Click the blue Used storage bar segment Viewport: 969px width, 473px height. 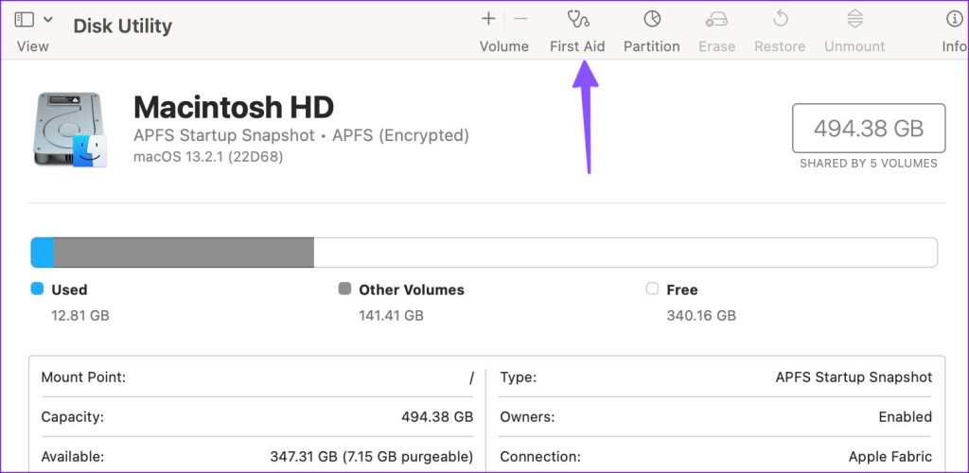pos(43,253)
